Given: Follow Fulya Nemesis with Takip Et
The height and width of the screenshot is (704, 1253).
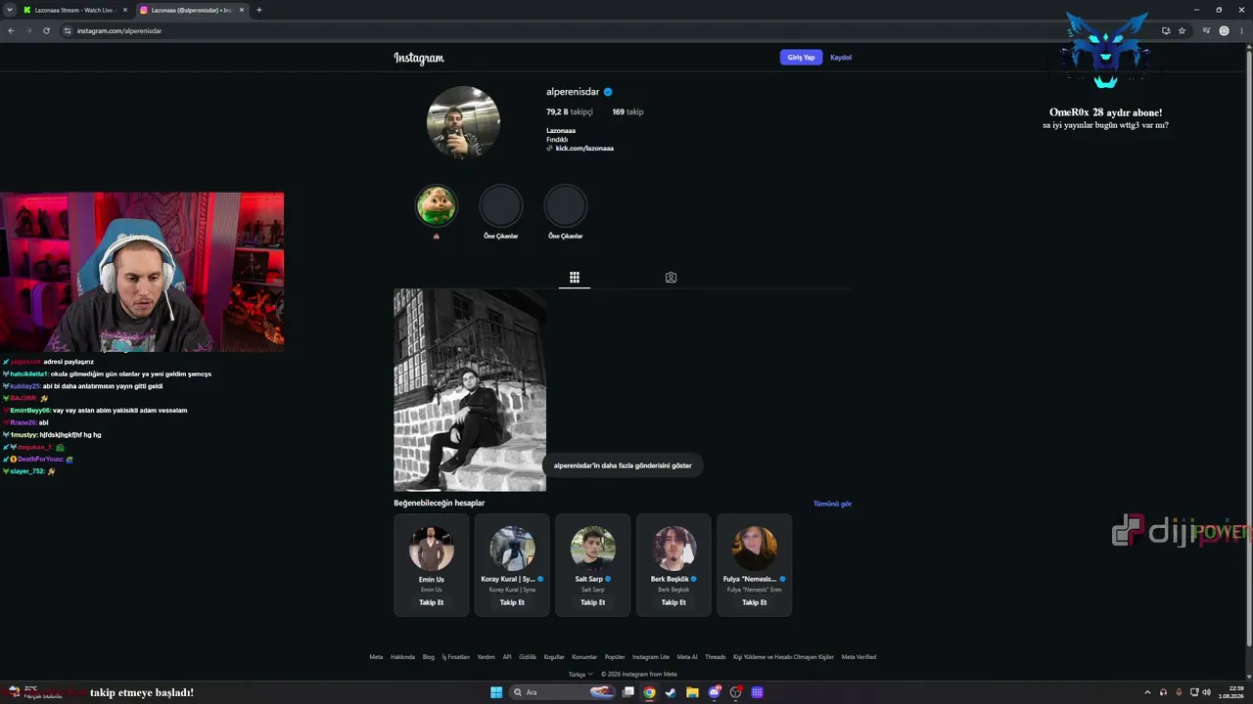Looking at the screenshot, I should click(755, 602).
